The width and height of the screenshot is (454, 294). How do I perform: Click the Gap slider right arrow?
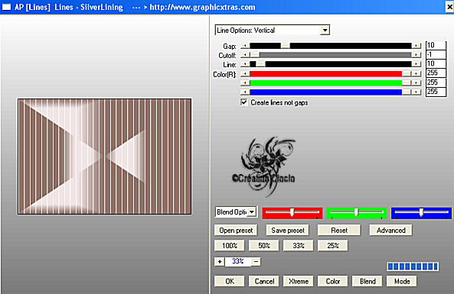click(x=416, y=46)
